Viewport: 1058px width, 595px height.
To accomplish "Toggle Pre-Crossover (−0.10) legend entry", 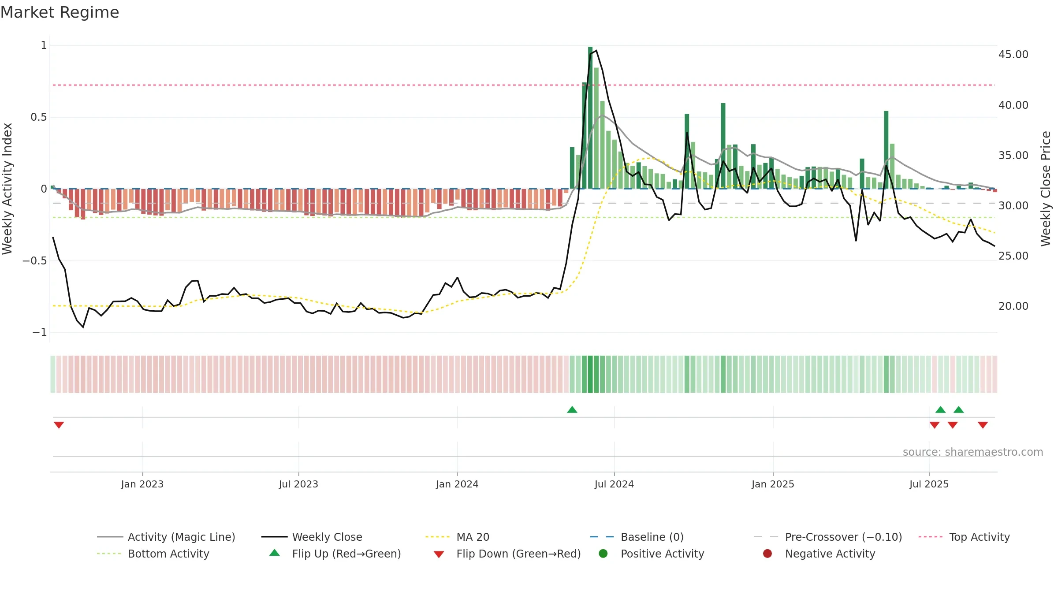I will [828, 537].
